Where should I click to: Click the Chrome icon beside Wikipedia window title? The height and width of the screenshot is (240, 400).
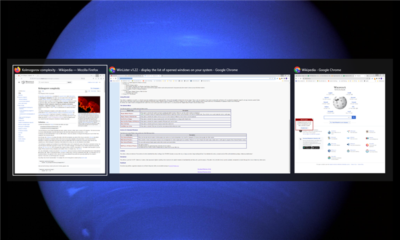(297, 70)
